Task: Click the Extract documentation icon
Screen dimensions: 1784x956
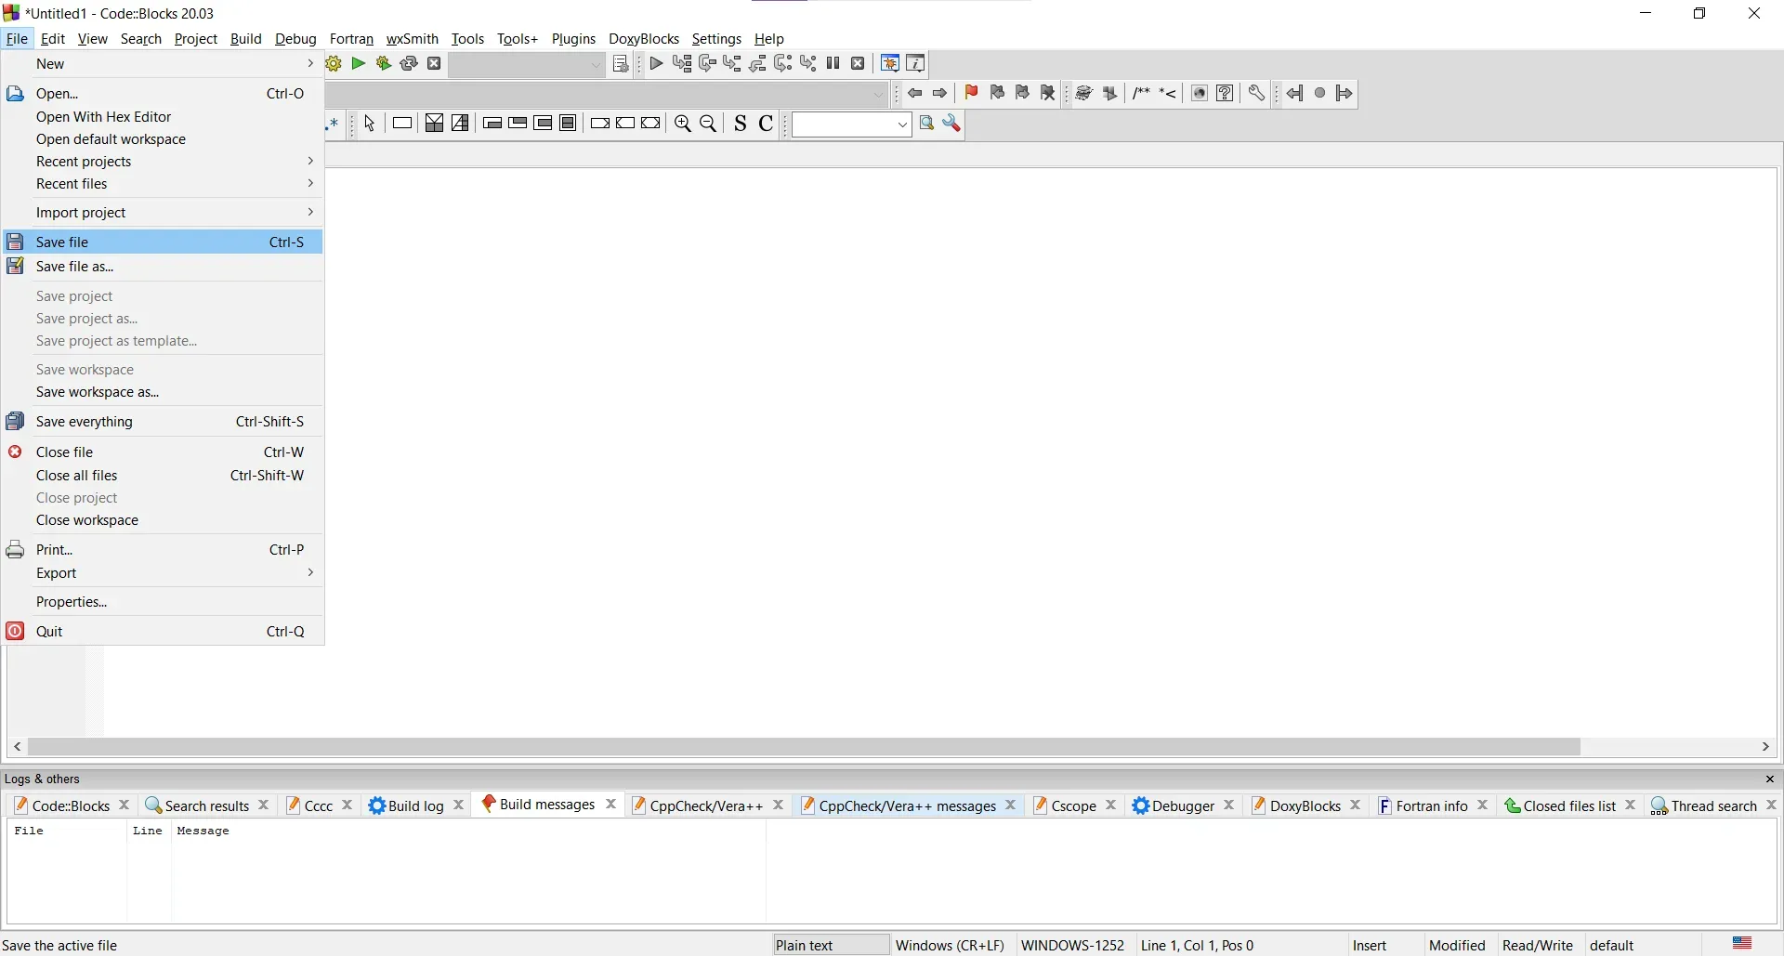Action: coord(1111,94)
